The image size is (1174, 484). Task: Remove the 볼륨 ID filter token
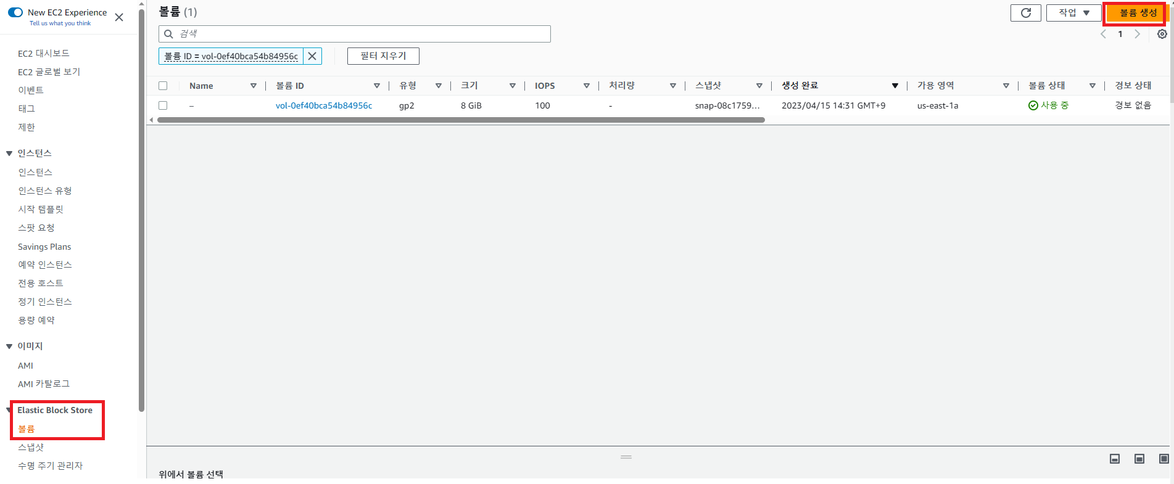(x=312, y=56)
